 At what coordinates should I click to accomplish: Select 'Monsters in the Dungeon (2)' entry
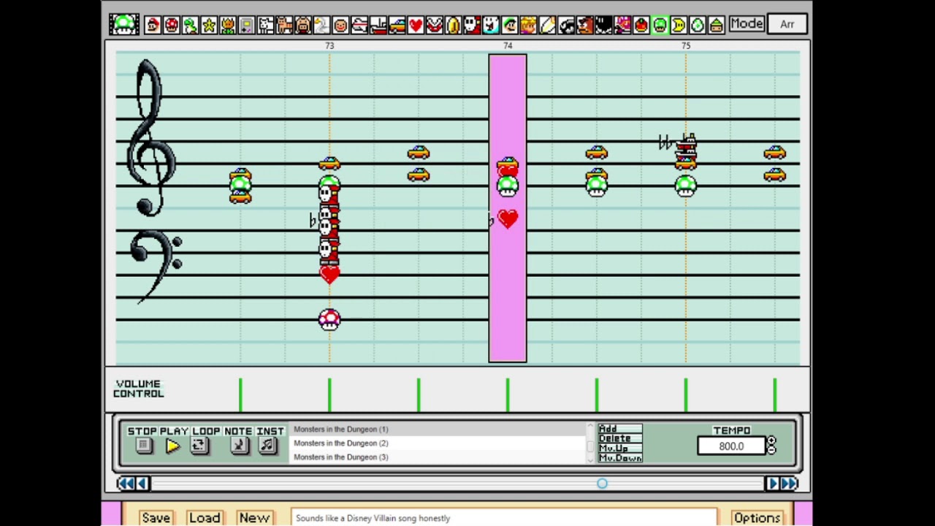click(438, 443)
